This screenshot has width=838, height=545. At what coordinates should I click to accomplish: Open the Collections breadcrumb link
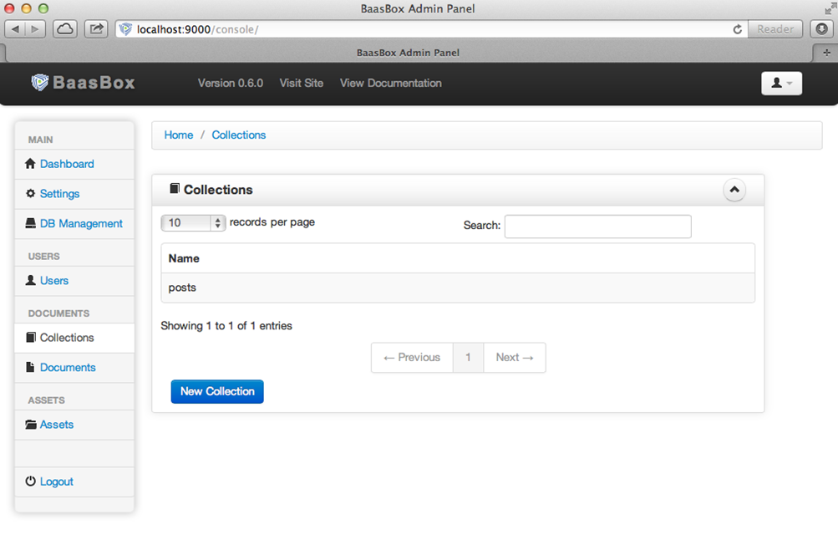[x=238, y=135]
